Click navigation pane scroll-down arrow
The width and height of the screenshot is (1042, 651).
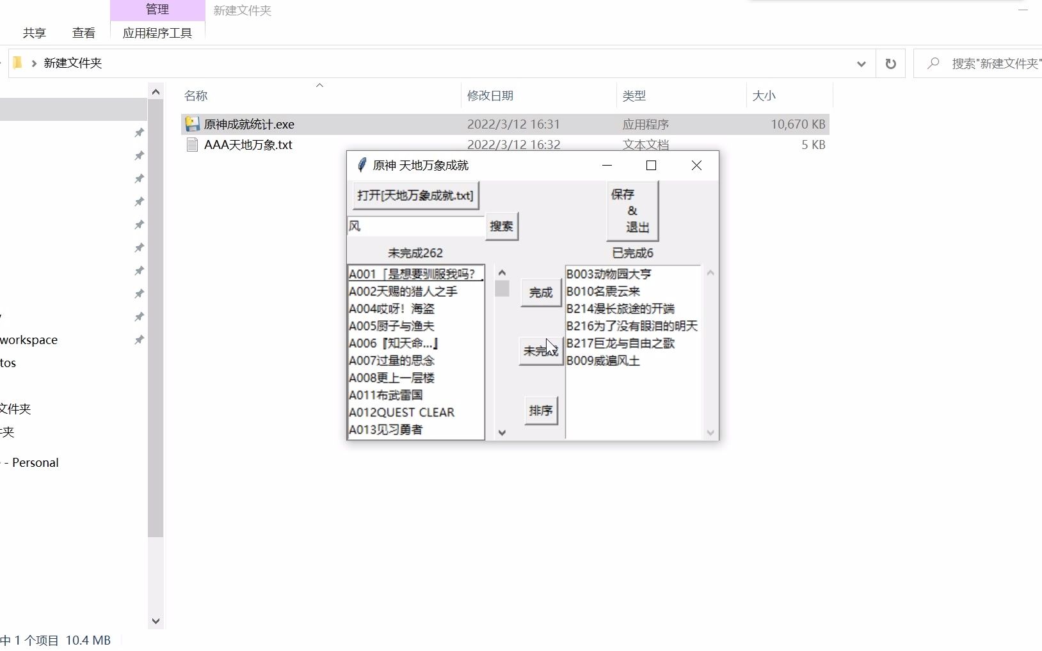pos(156,621)
